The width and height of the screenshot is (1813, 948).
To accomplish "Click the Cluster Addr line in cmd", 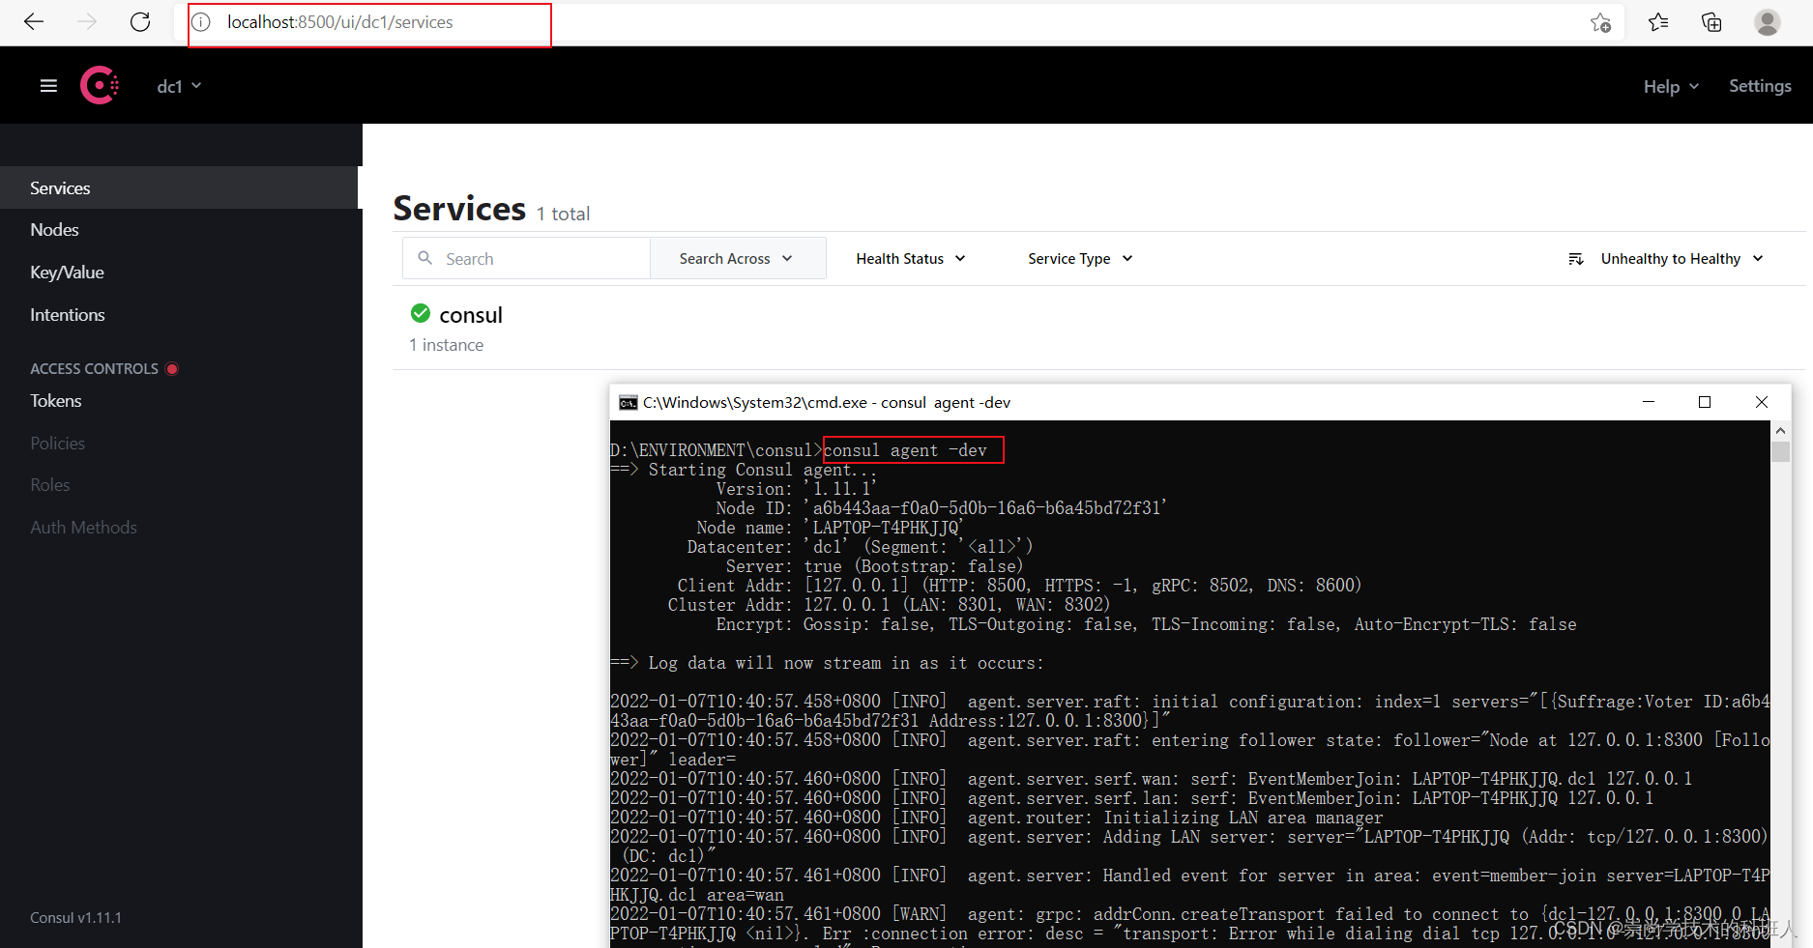I will tap(889, 605).
